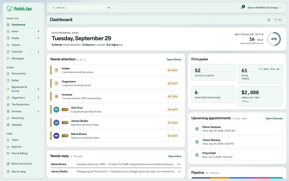Open the Inbox sidebar item
Screen dimensions: 289x181
[x=23, y=31]
